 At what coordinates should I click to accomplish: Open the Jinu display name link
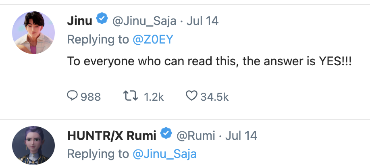[80, 21]
